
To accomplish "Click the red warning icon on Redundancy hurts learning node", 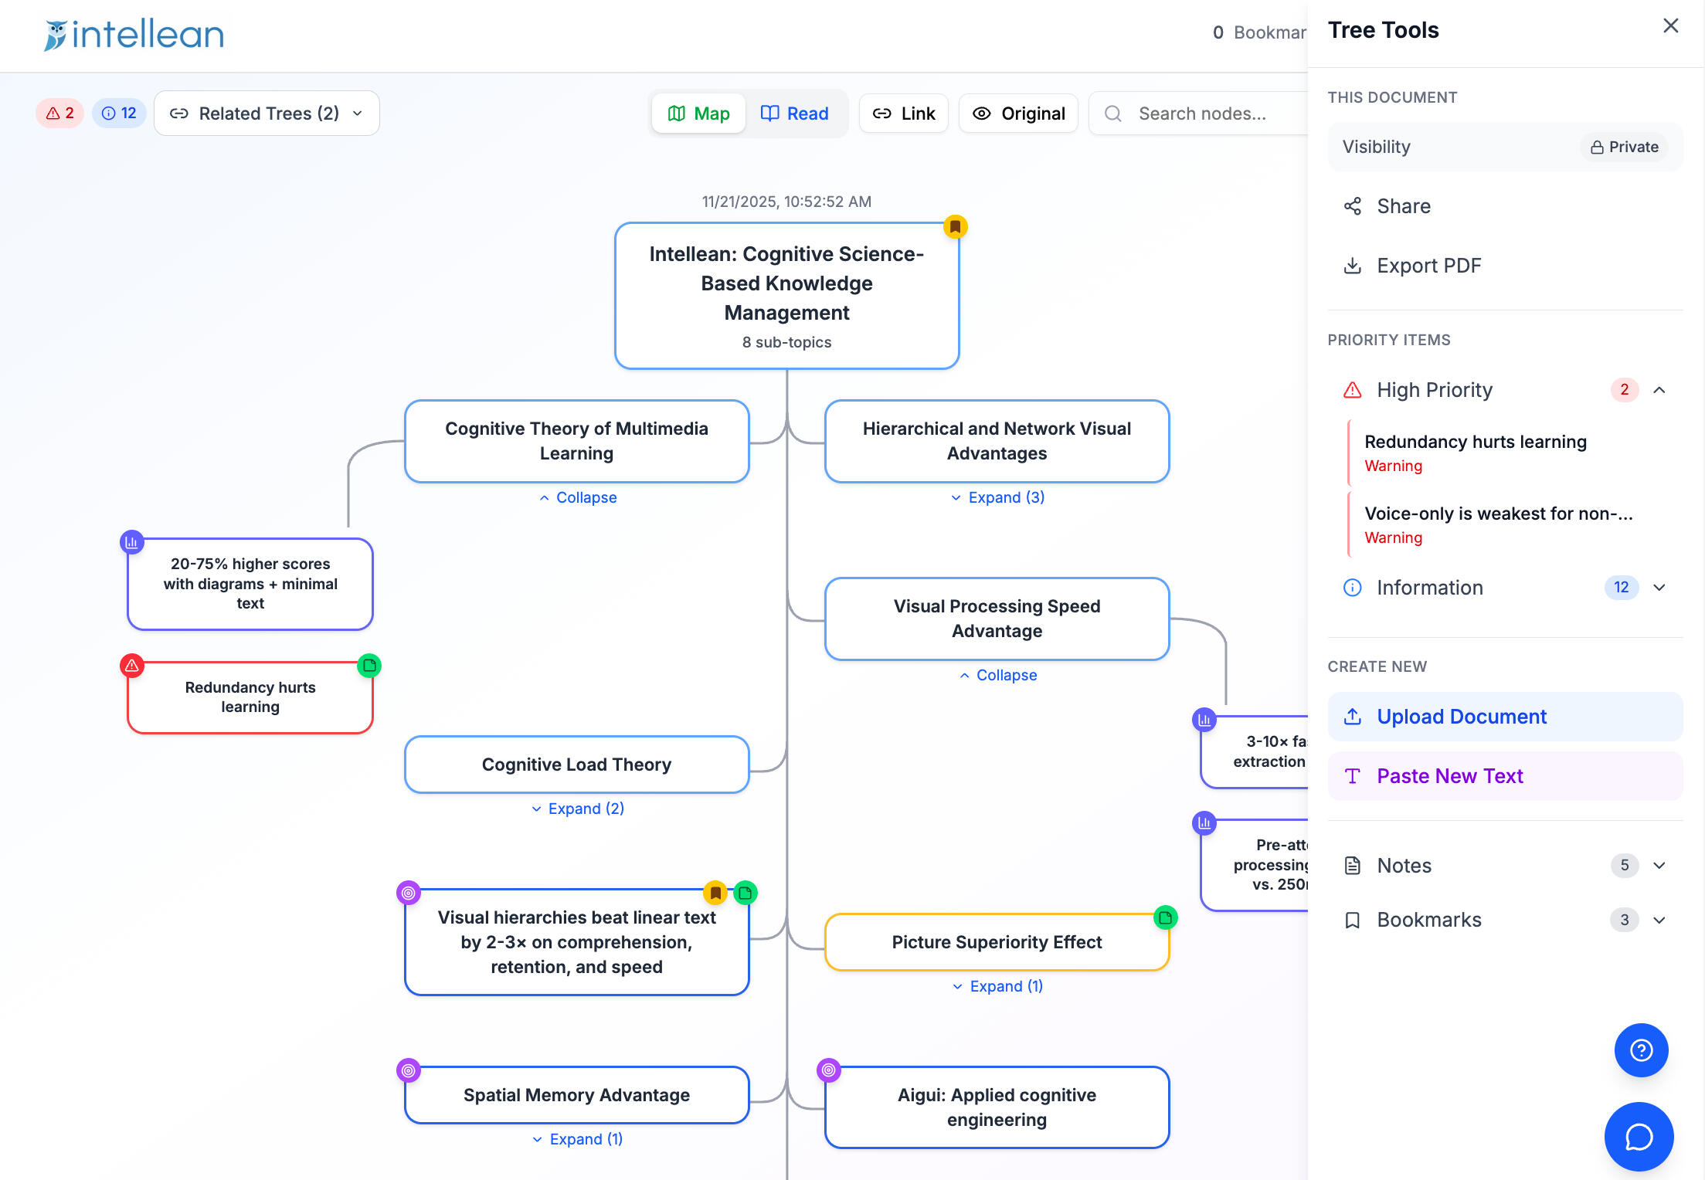I will (x=132, y=665).
